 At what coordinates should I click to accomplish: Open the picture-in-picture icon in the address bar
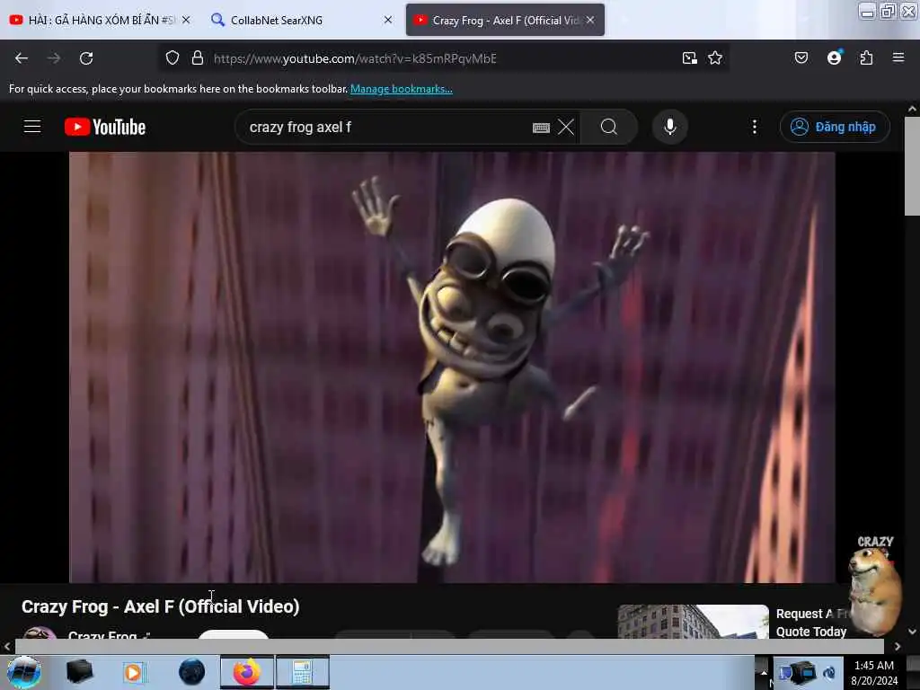pyautogui.click(x=689, y=58)
